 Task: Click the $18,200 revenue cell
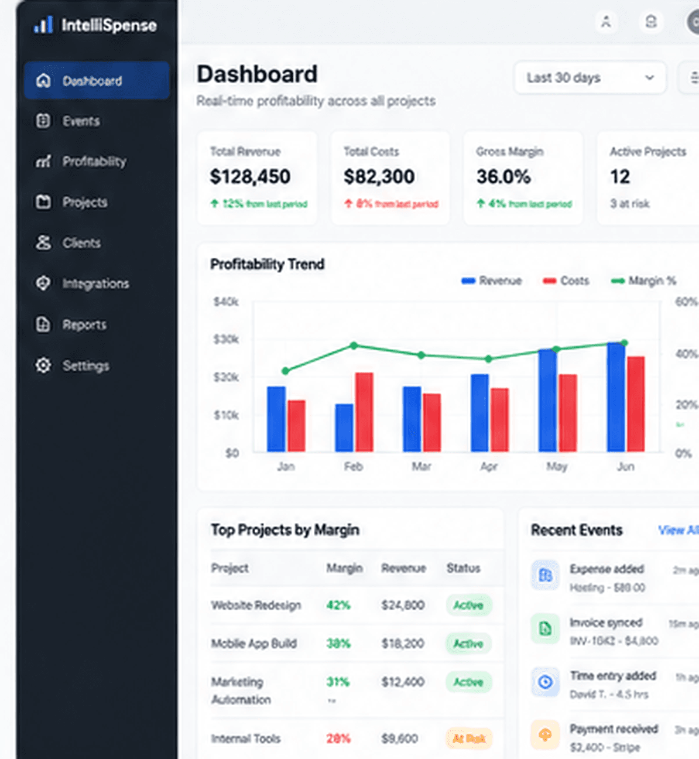[403, 643]
